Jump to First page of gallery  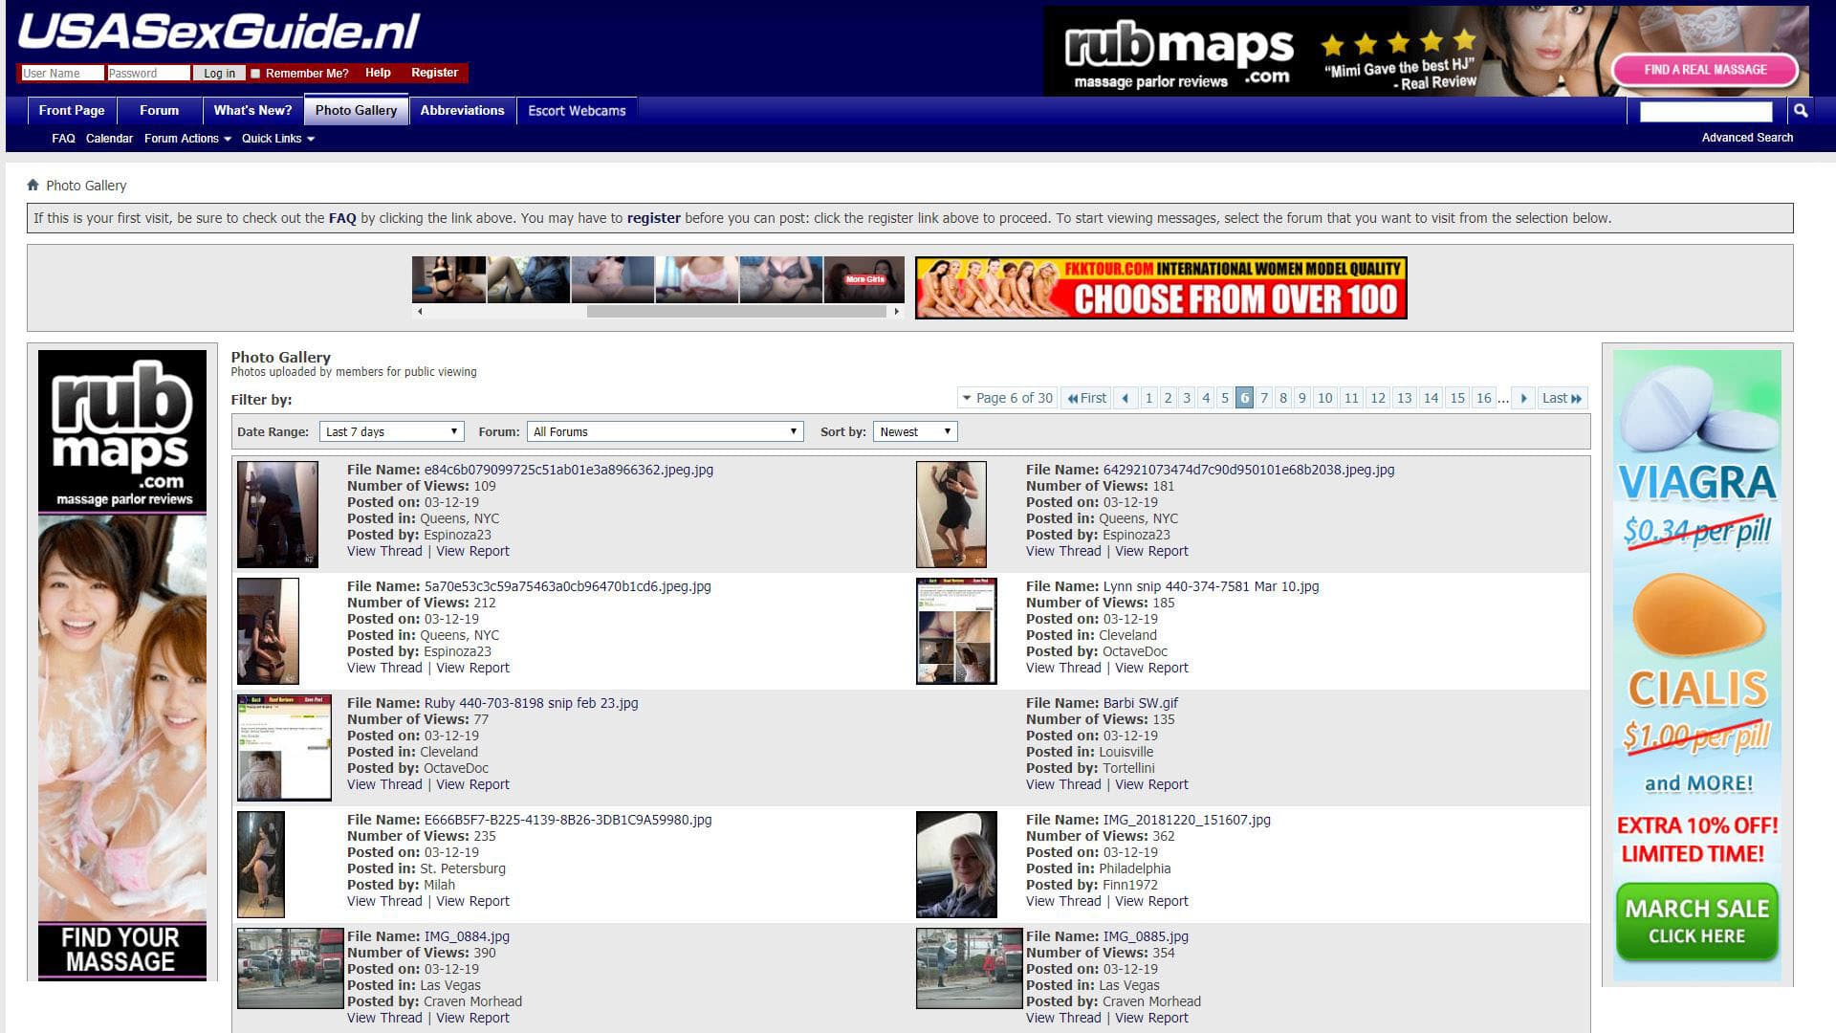[1086, 398]
